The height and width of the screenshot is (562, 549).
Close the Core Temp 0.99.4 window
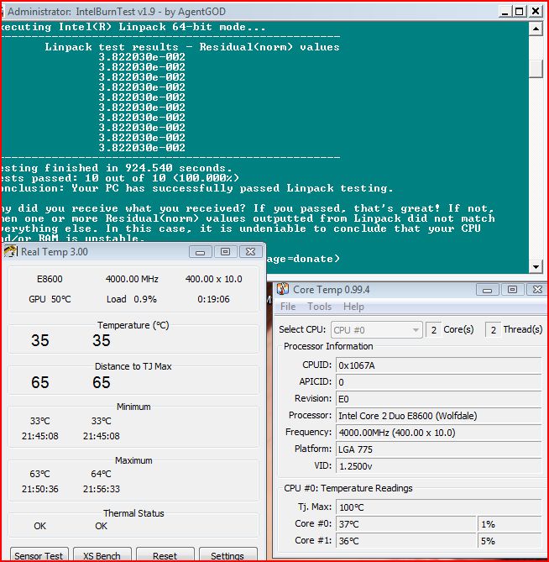click(537, 290)
